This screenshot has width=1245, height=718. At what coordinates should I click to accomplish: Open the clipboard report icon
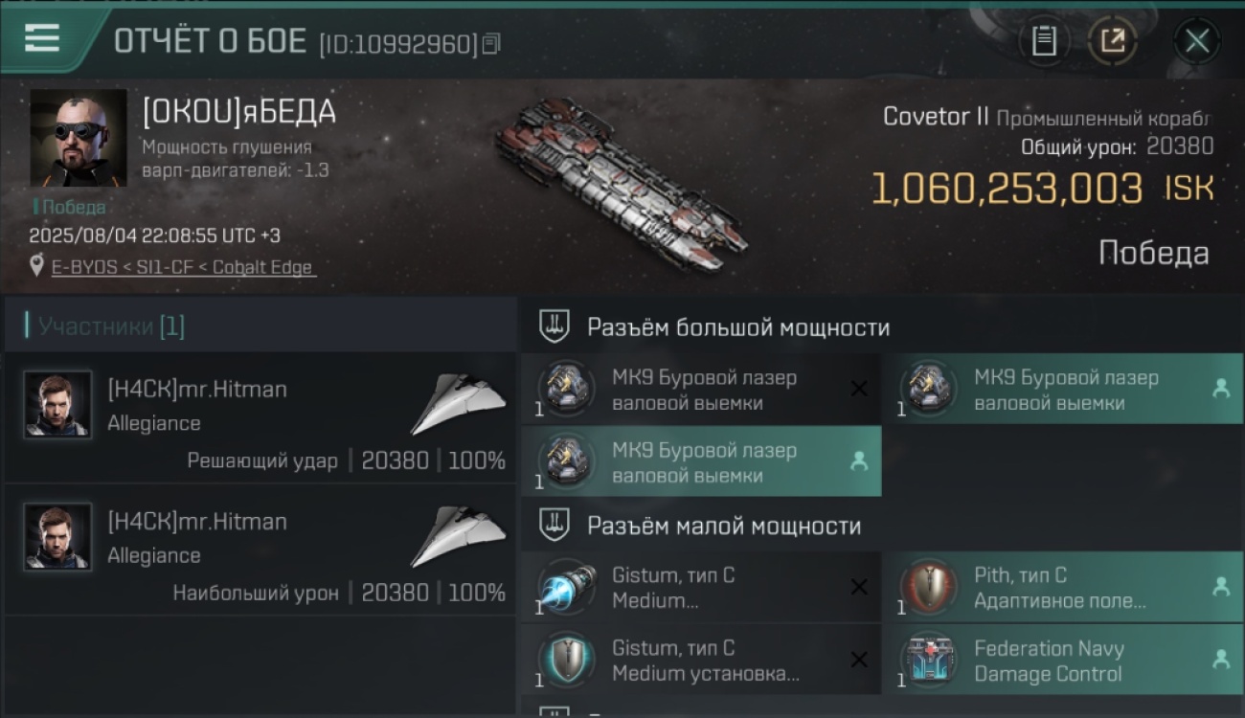[x=1044, y=41]
